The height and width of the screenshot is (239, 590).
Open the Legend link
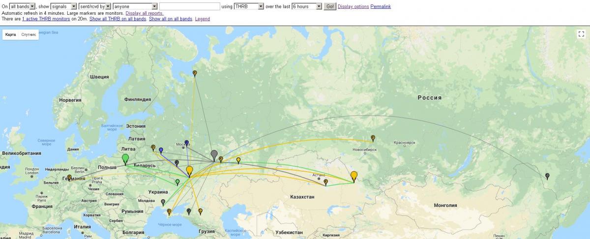pos(202,19)
